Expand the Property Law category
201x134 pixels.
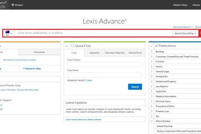[151, 111]
